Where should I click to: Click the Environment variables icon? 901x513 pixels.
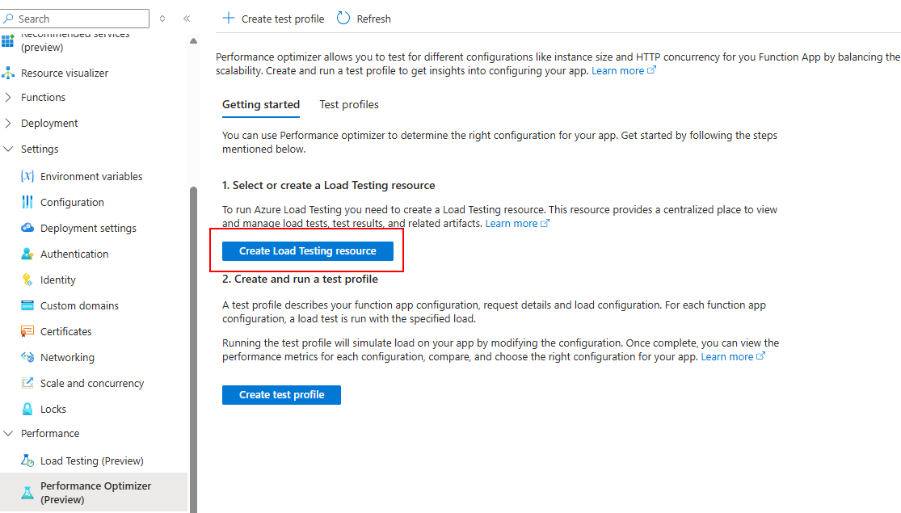pos(27,176)
